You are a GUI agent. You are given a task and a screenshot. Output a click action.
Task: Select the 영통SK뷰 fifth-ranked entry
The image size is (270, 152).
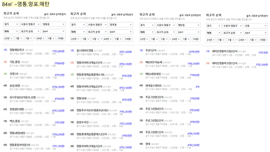click(x=102, y=100)
